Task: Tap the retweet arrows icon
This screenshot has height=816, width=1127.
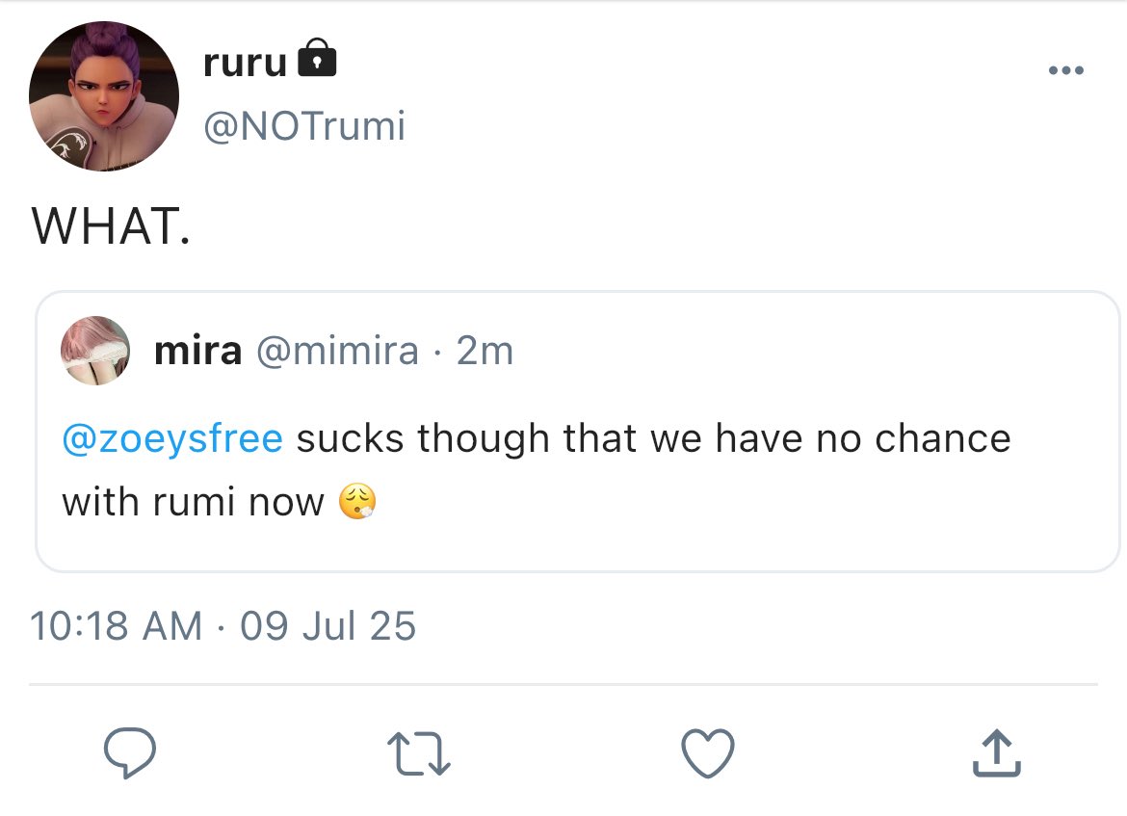Action: pyautogui.click(x=419, y=753)
